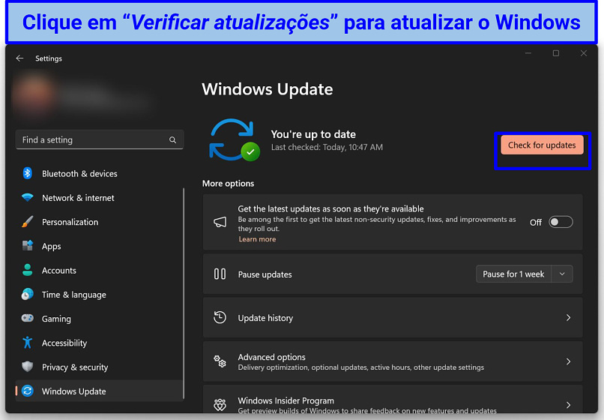Click the Find a setting search box
Screen dimensions: 604x420
coord(100,140)
